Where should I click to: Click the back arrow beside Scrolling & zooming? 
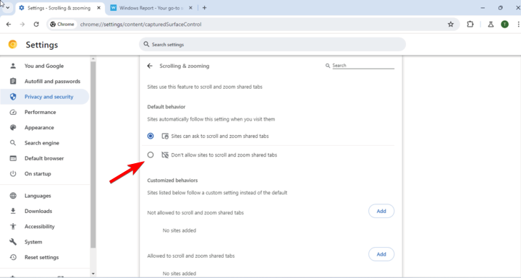tap(150, 66)
